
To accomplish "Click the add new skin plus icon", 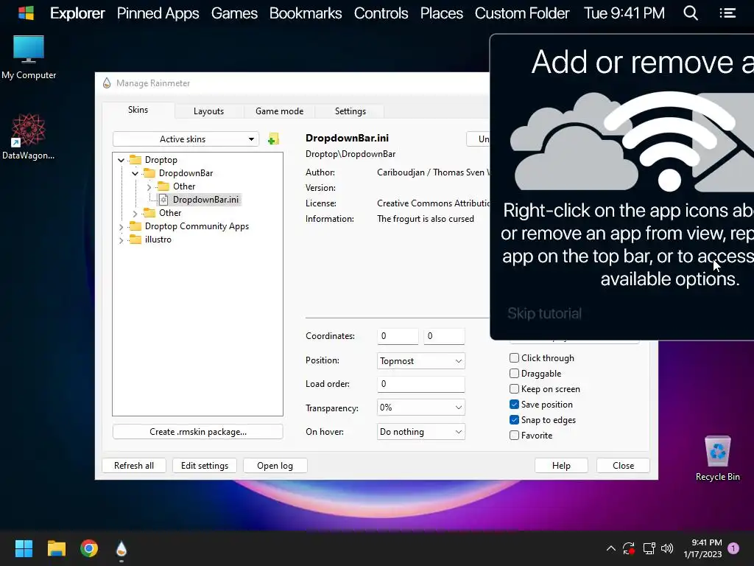I will (273, 139).
